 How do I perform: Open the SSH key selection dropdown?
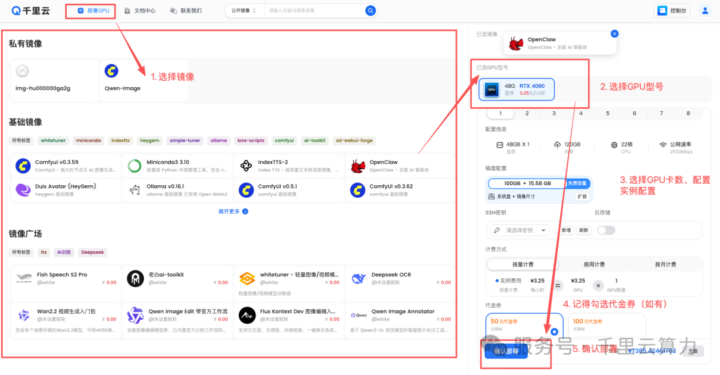tap(520, 230)
